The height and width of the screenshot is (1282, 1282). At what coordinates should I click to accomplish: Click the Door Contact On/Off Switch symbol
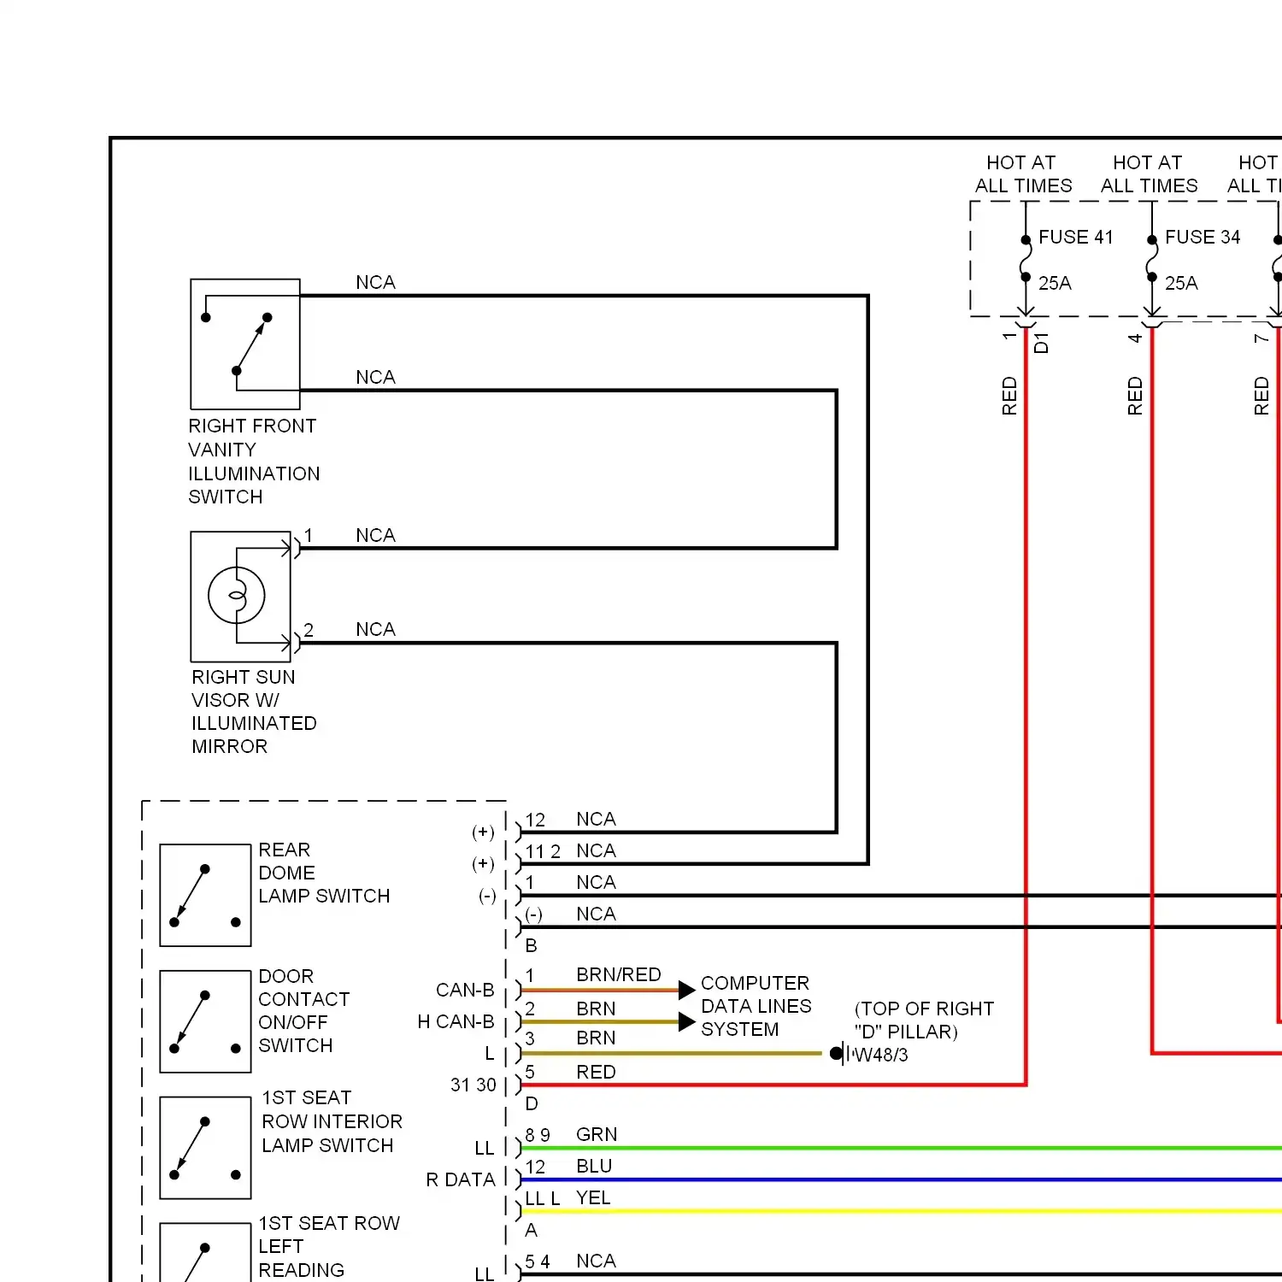[205, 1021]
